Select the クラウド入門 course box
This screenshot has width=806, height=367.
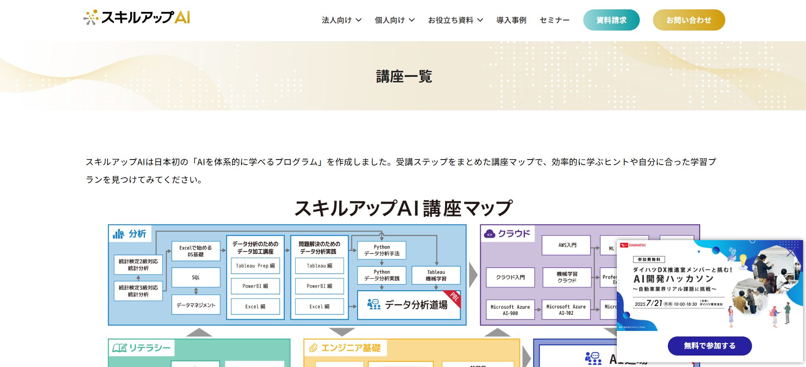(x=511, y=277)
